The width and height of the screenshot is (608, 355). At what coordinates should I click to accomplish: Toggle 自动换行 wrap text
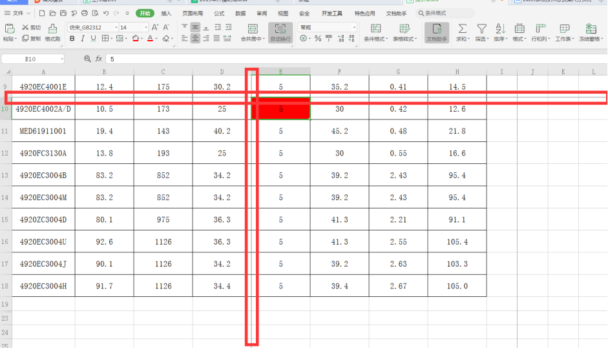(x=280, y=32)
